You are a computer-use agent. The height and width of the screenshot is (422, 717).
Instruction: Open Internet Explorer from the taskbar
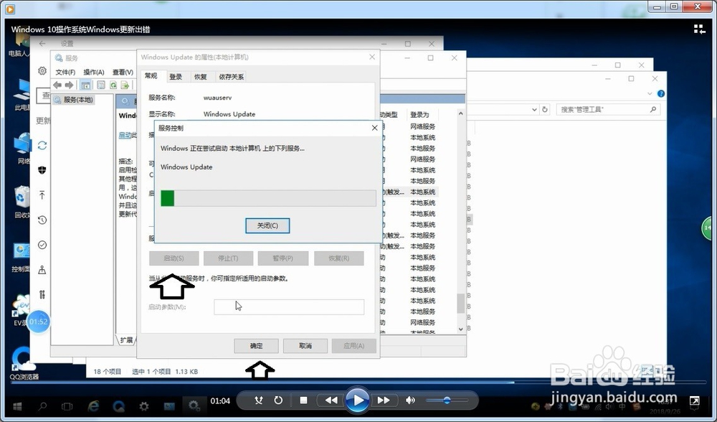coord(93,406)
